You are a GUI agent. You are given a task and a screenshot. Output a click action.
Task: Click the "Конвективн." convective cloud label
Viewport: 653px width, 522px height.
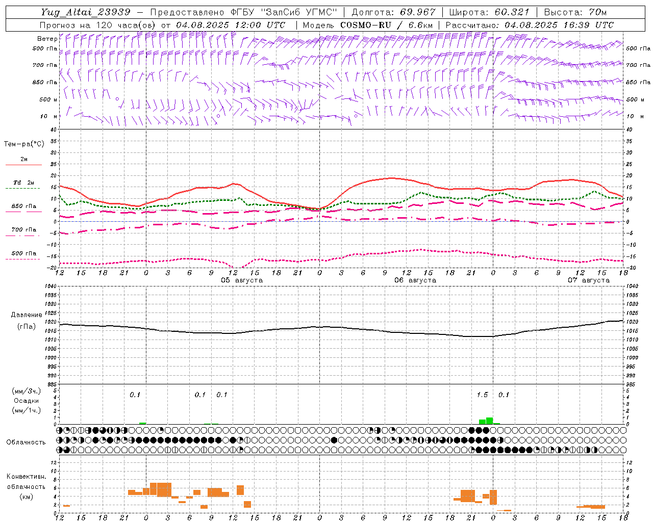[x=27, y=477]
